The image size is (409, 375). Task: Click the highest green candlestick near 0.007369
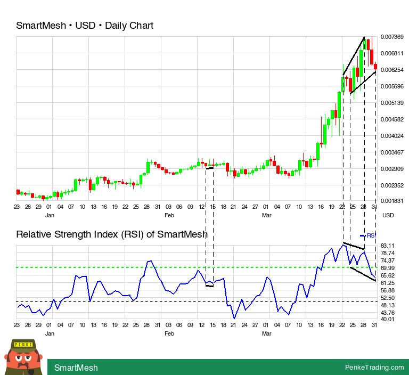click(x=365, y=44)
